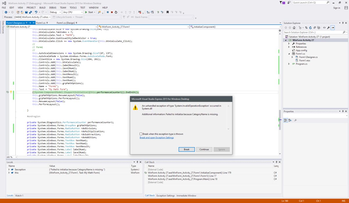The width and height of the screenshot is (349, 203).
Task: Open the DEBUG menu
Action: pyautogui.click(x=53, y=7)
